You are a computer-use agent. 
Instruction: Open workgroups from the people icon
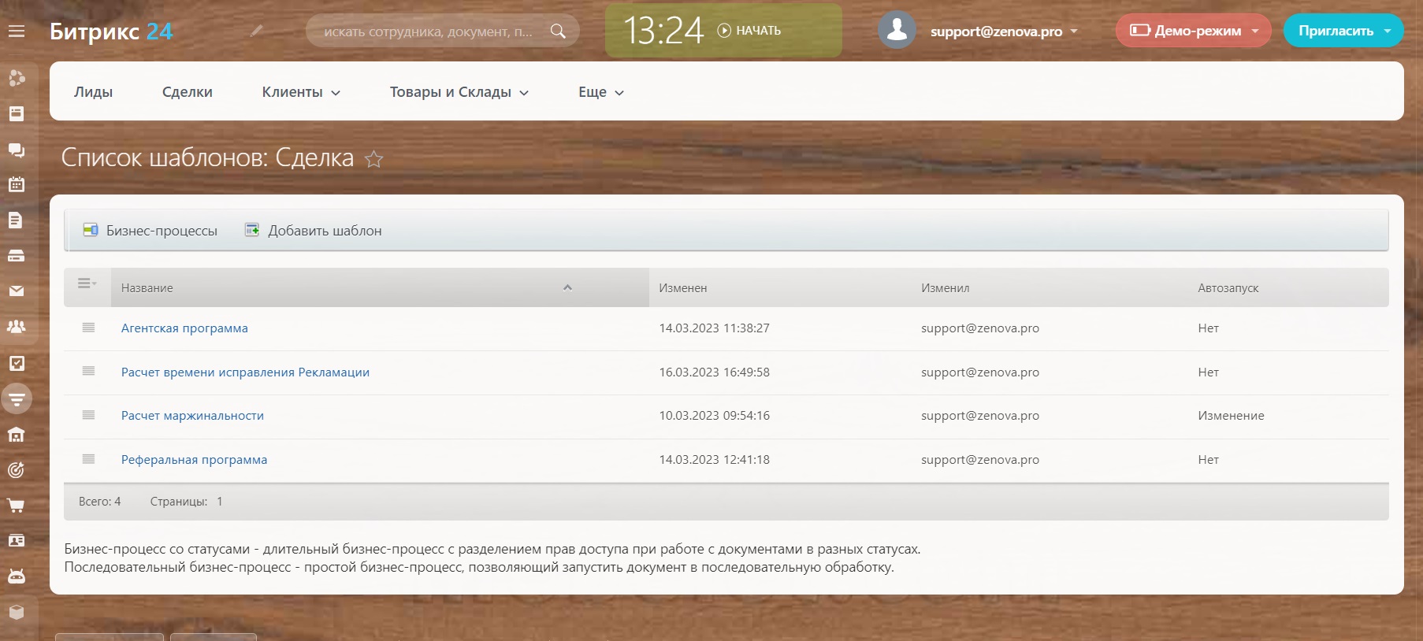[x=17, y=327]
